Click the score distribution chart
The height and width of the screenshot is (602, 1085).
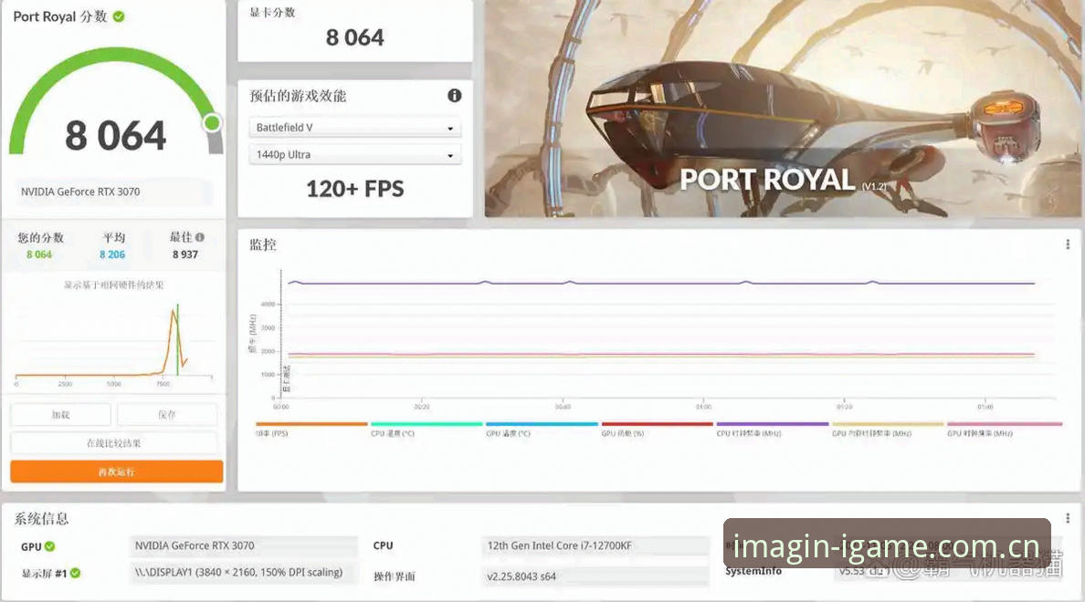click(113, 344)
